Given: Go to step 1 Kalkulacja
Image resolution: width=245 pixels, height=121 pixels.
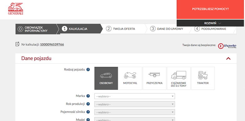Looking at the screenshot, I should coord(80,29).
